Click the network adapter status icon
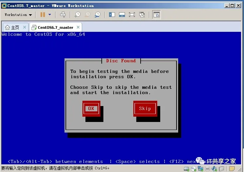Image resolution: width=244 pixels, height=172 pixels. [x=200, y=169]
